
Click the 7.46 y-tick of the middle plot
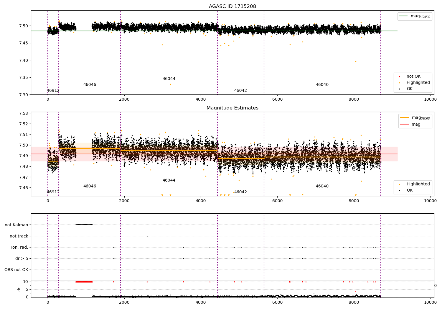pos(24,188)
